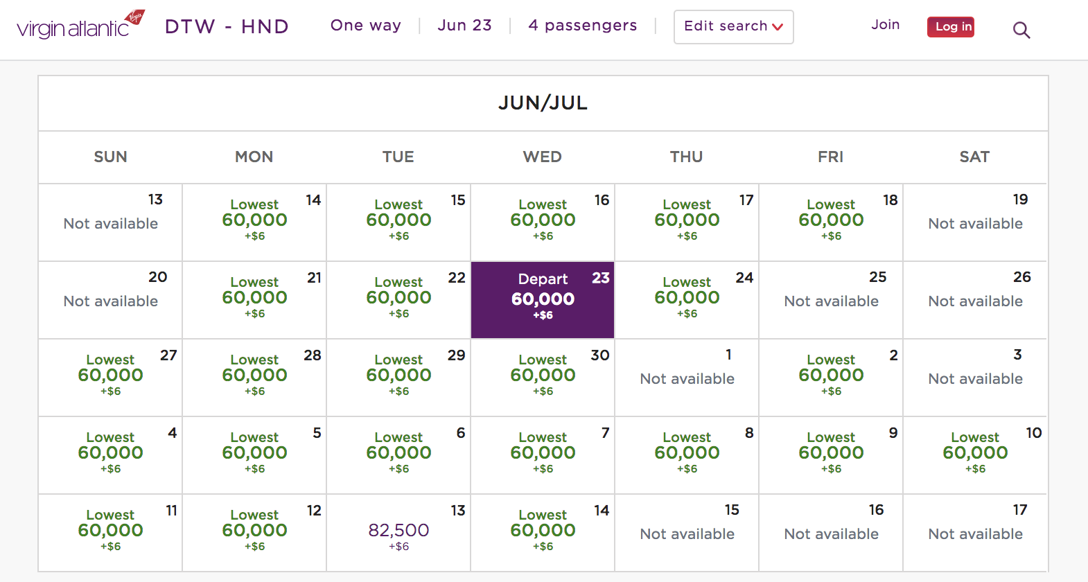Choose Friday June 18 fare cell
Viewport: 1088px width, 582px height.
click(x=831, y=220)
